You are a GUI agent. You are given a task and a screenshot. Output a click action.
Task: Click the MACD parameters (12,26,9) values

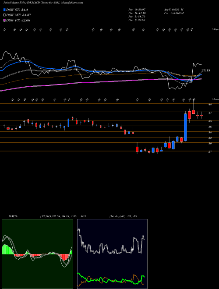58,216
